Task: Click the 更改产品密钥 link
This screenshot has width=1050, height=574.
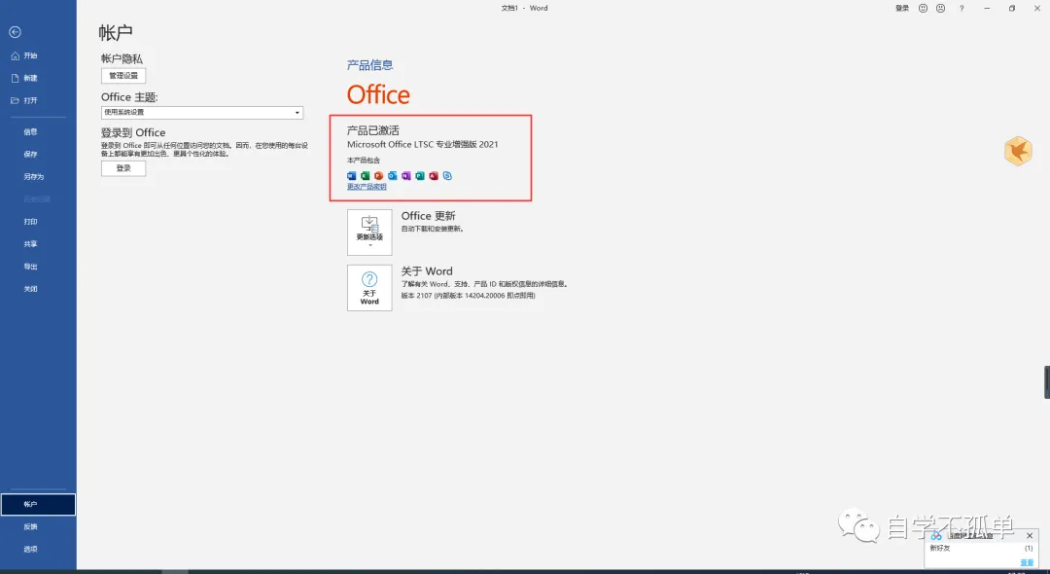Action: coord(367,187)
